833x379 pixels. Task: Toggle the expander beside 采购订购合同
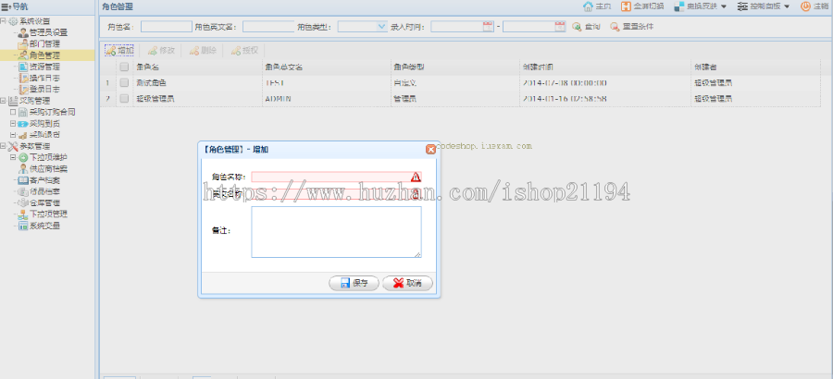(x=13, y=112)
